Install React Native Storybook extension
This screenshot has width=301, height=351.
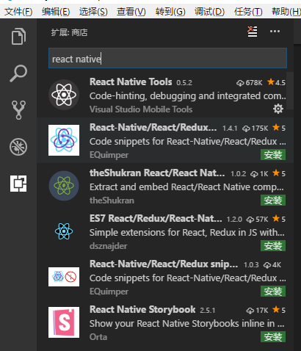coord(273,337)
